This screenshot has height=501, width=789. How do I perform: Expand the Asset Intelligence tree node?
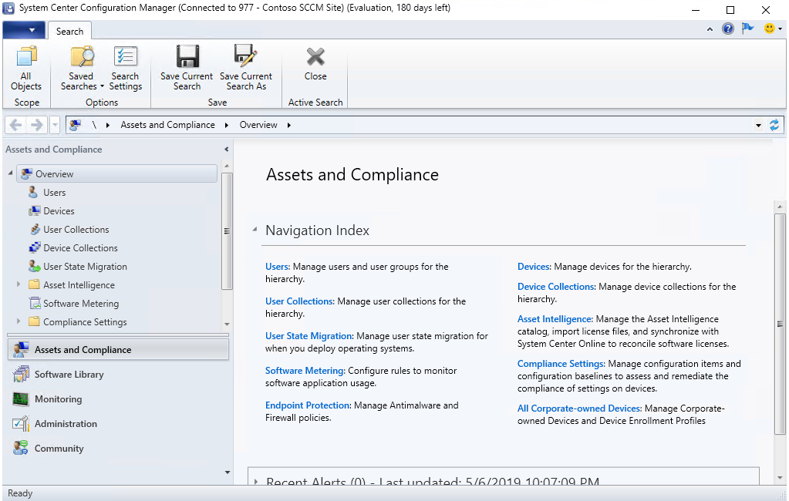pos(19,284)
